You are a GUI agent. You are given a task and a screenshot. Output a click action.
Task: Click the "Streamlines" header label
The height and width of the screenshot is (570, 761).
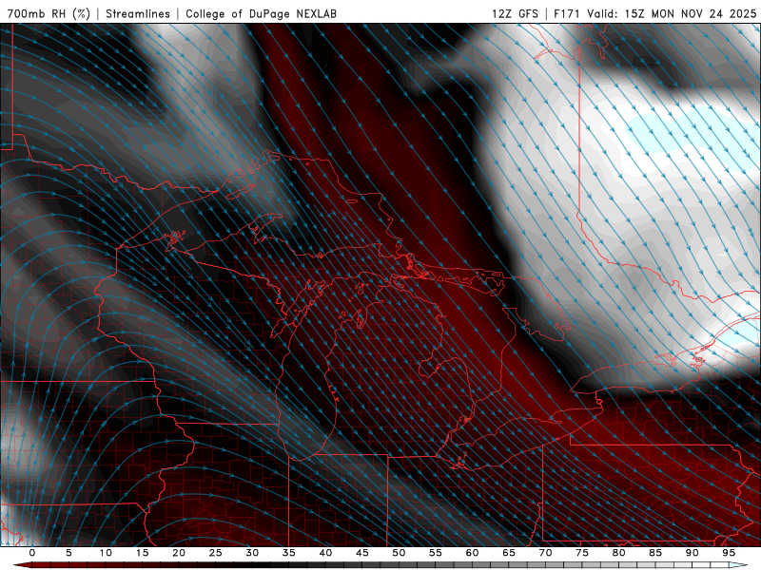point(138,13)
